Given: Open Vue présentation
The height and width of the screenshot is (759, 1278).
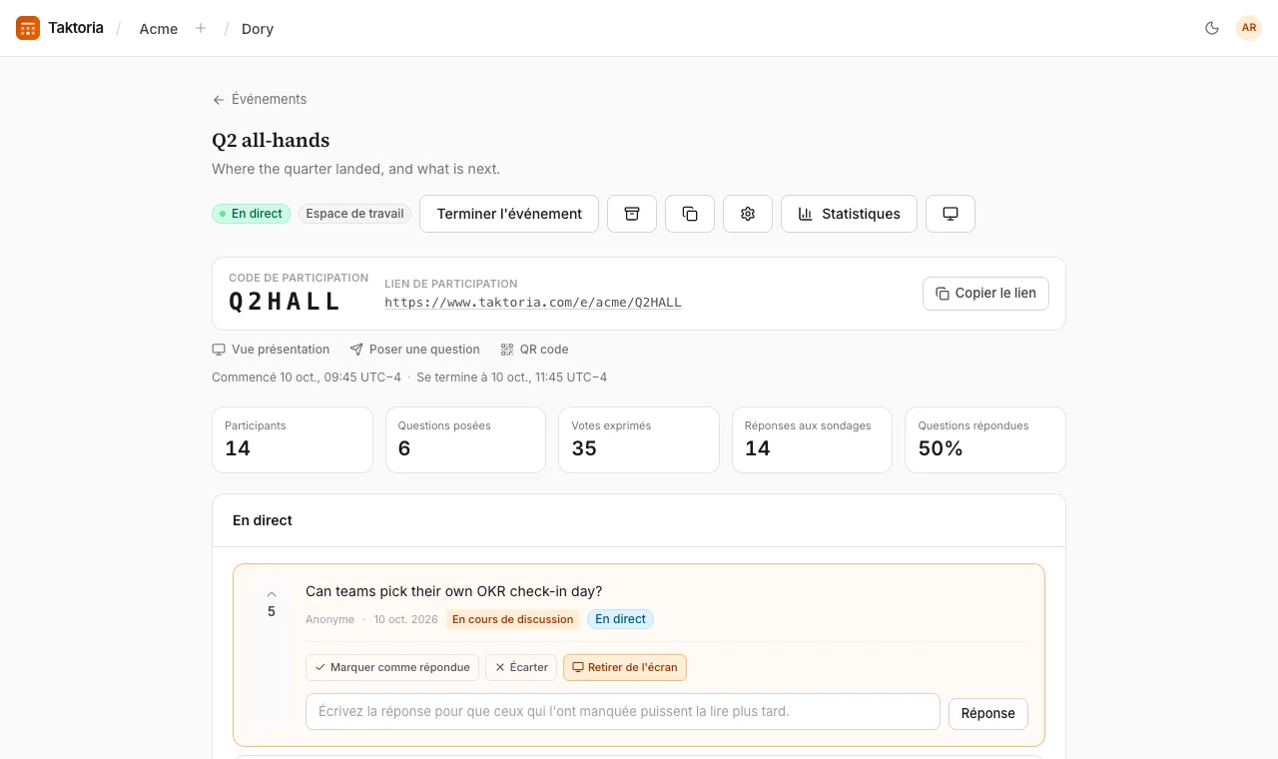Looking at the screenshot, I should (271, 350).
